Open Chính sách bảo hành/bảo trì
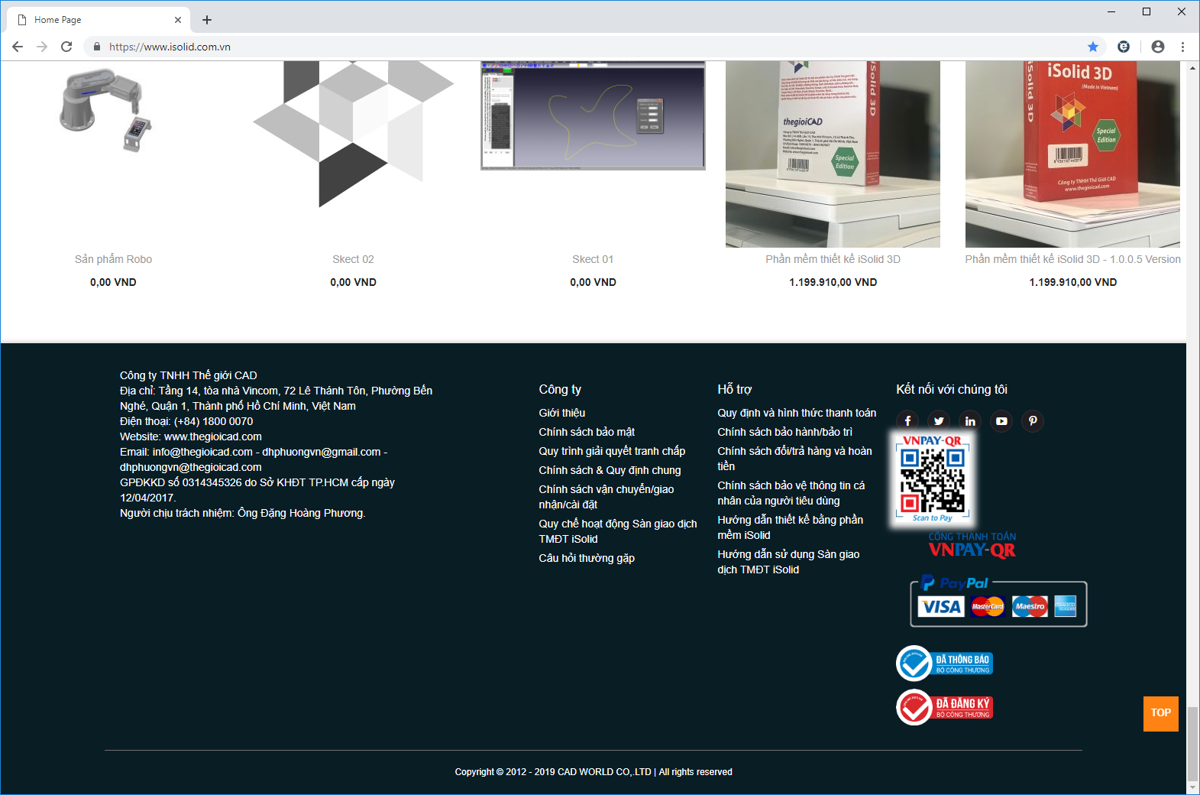Viewport: 1200px width, 795px height. pyautogui.click(x=784, y=432)
